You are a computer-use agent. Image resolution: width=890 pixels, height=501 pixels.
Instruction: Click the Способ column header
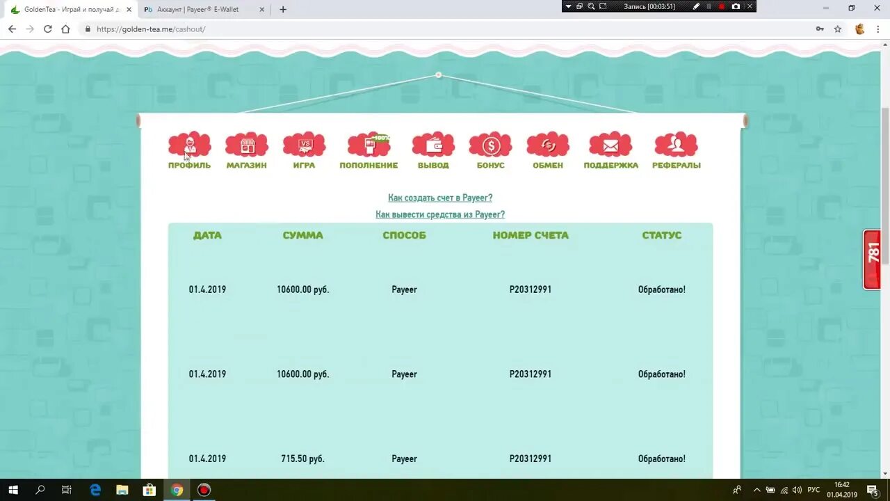tap(404, 235)
